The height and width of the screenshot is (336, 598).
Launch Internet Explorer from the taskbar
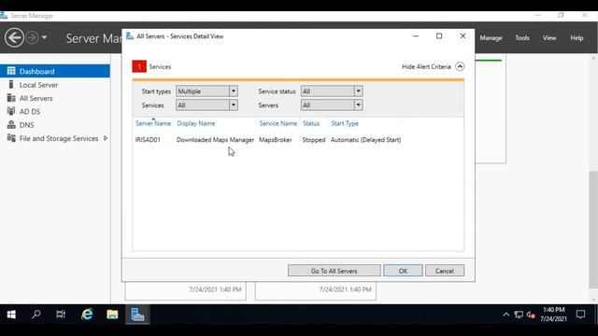(x=87, y=315)
